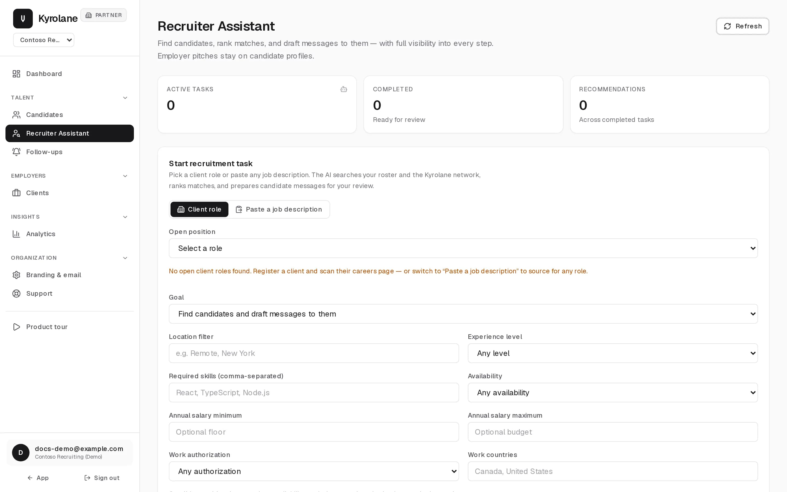Open the Experience level dropdown
This screenshot has height=492, width=787.
click(x=613, y=353)
